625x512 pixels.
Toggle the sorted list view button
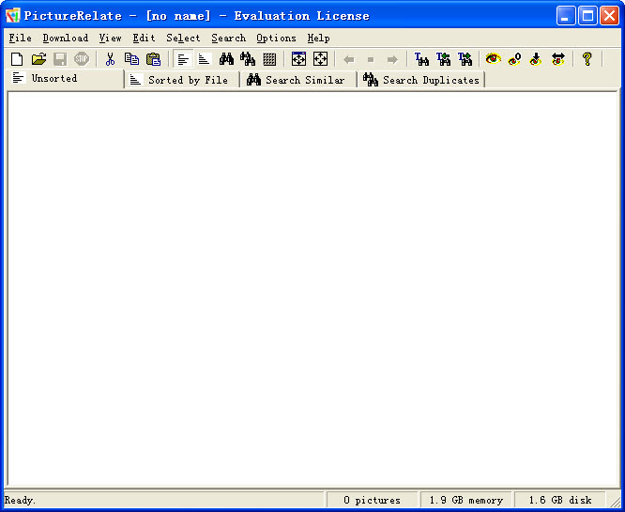pos(204,59)
